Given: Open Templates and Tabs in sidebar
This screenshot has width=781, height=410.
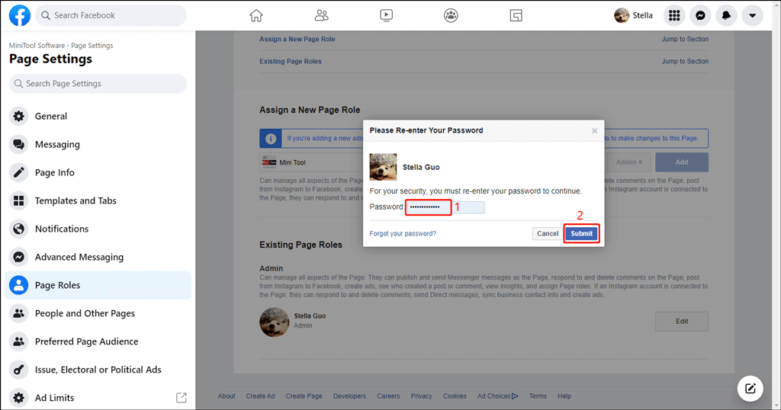Looking at the screenshot, I should point(98,200).
